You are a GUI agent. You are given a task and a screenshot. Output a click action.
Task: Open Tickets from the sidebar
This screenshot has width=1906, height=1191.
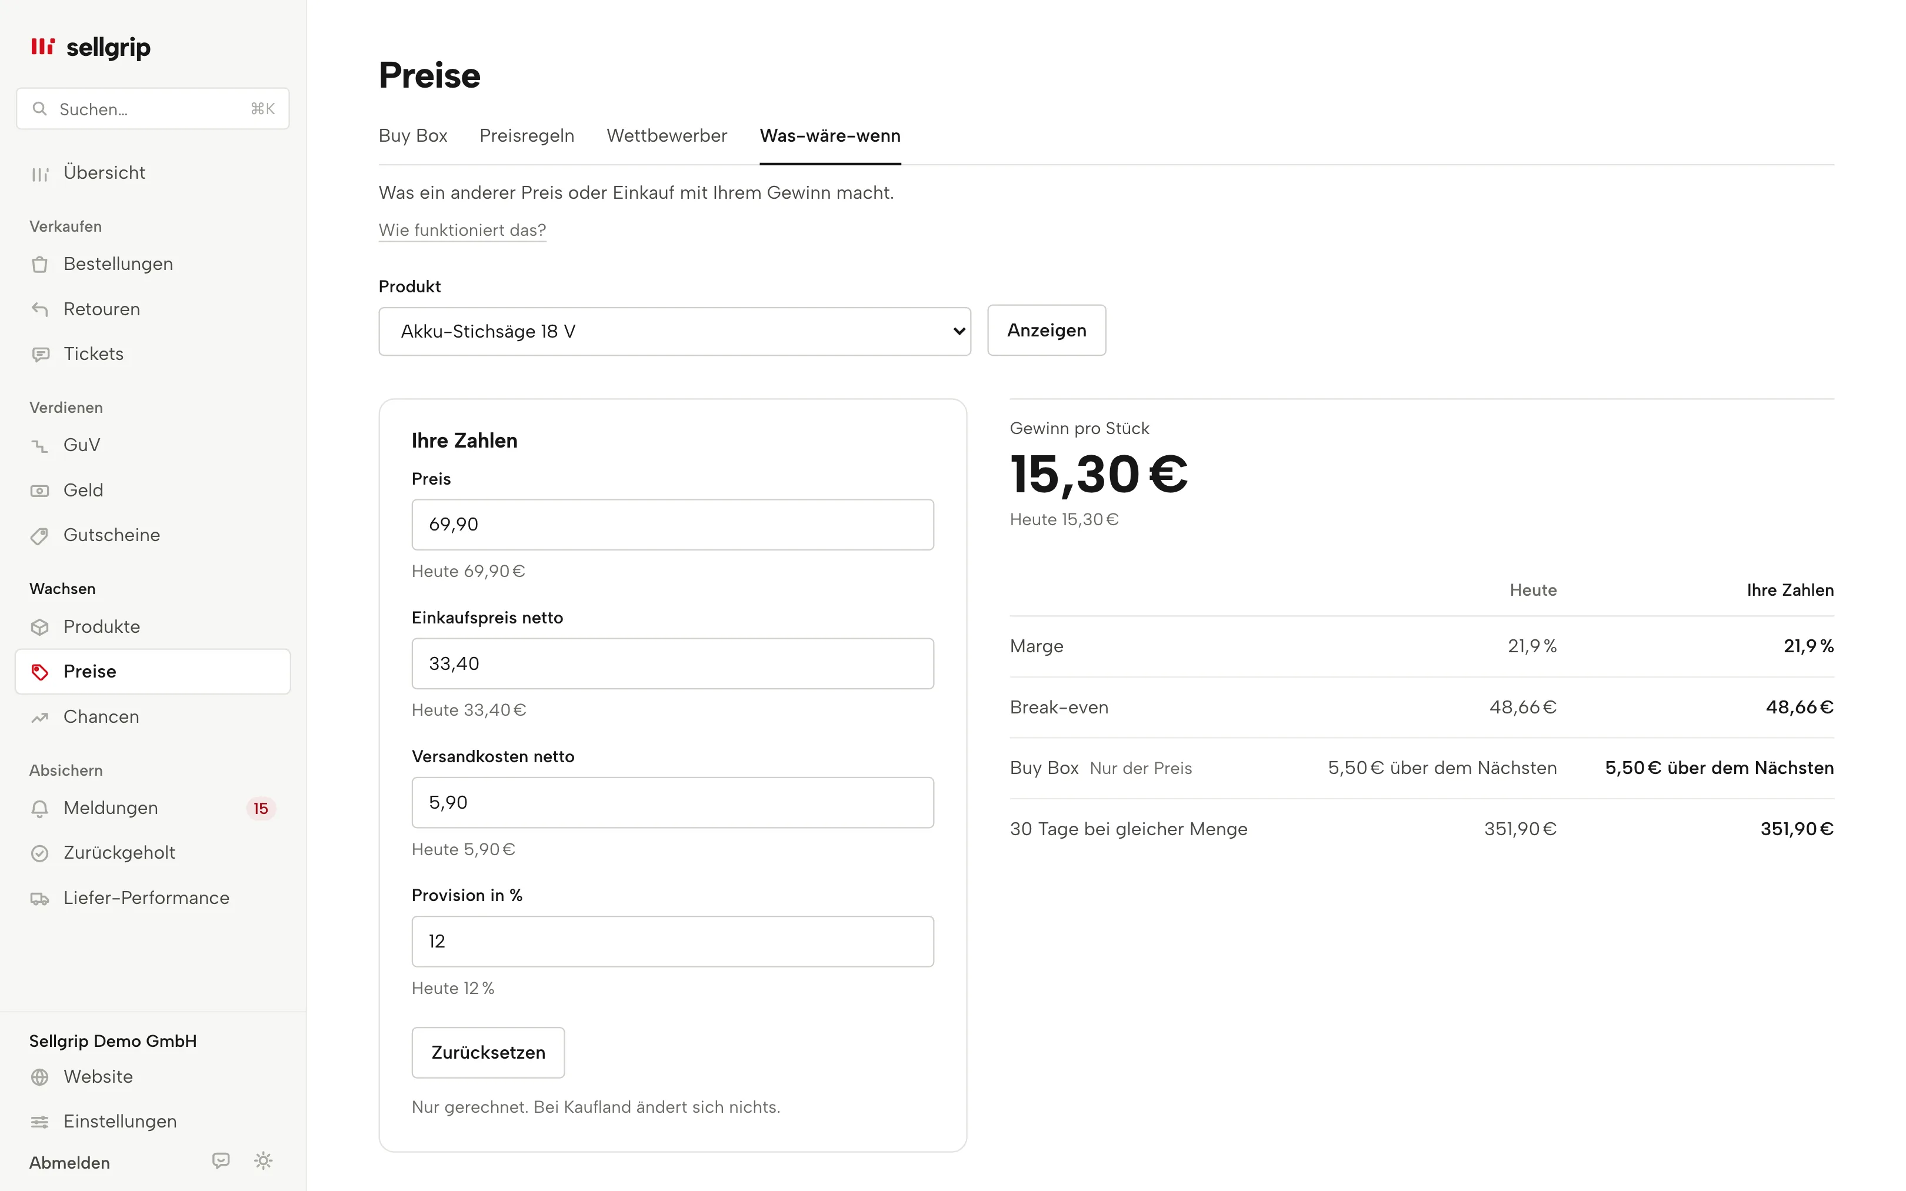[153, 353]
